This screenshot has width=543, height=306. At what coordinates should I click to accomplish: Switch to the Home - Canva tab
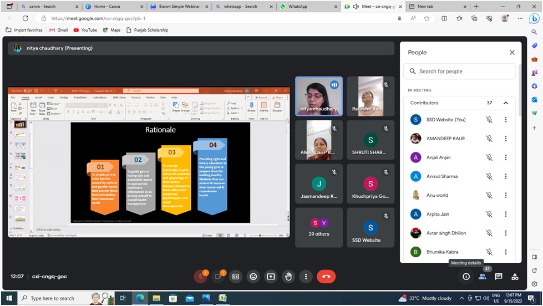pyautogui.click(x=113, y=7)
